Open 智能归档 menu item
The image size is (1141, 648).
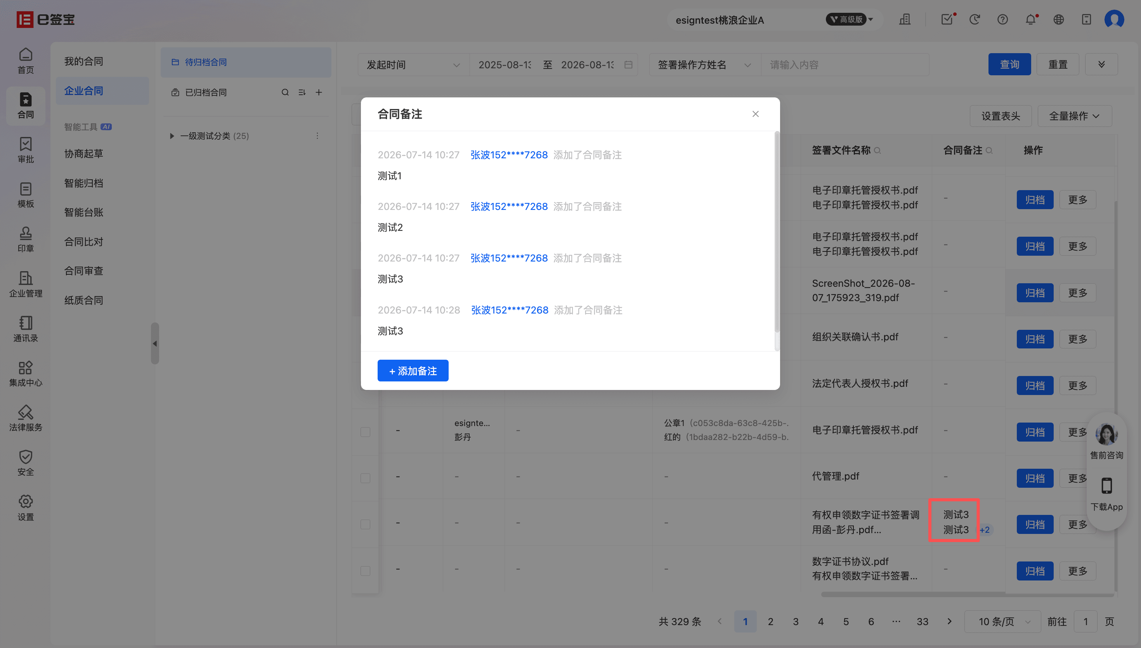coord(84,183)
